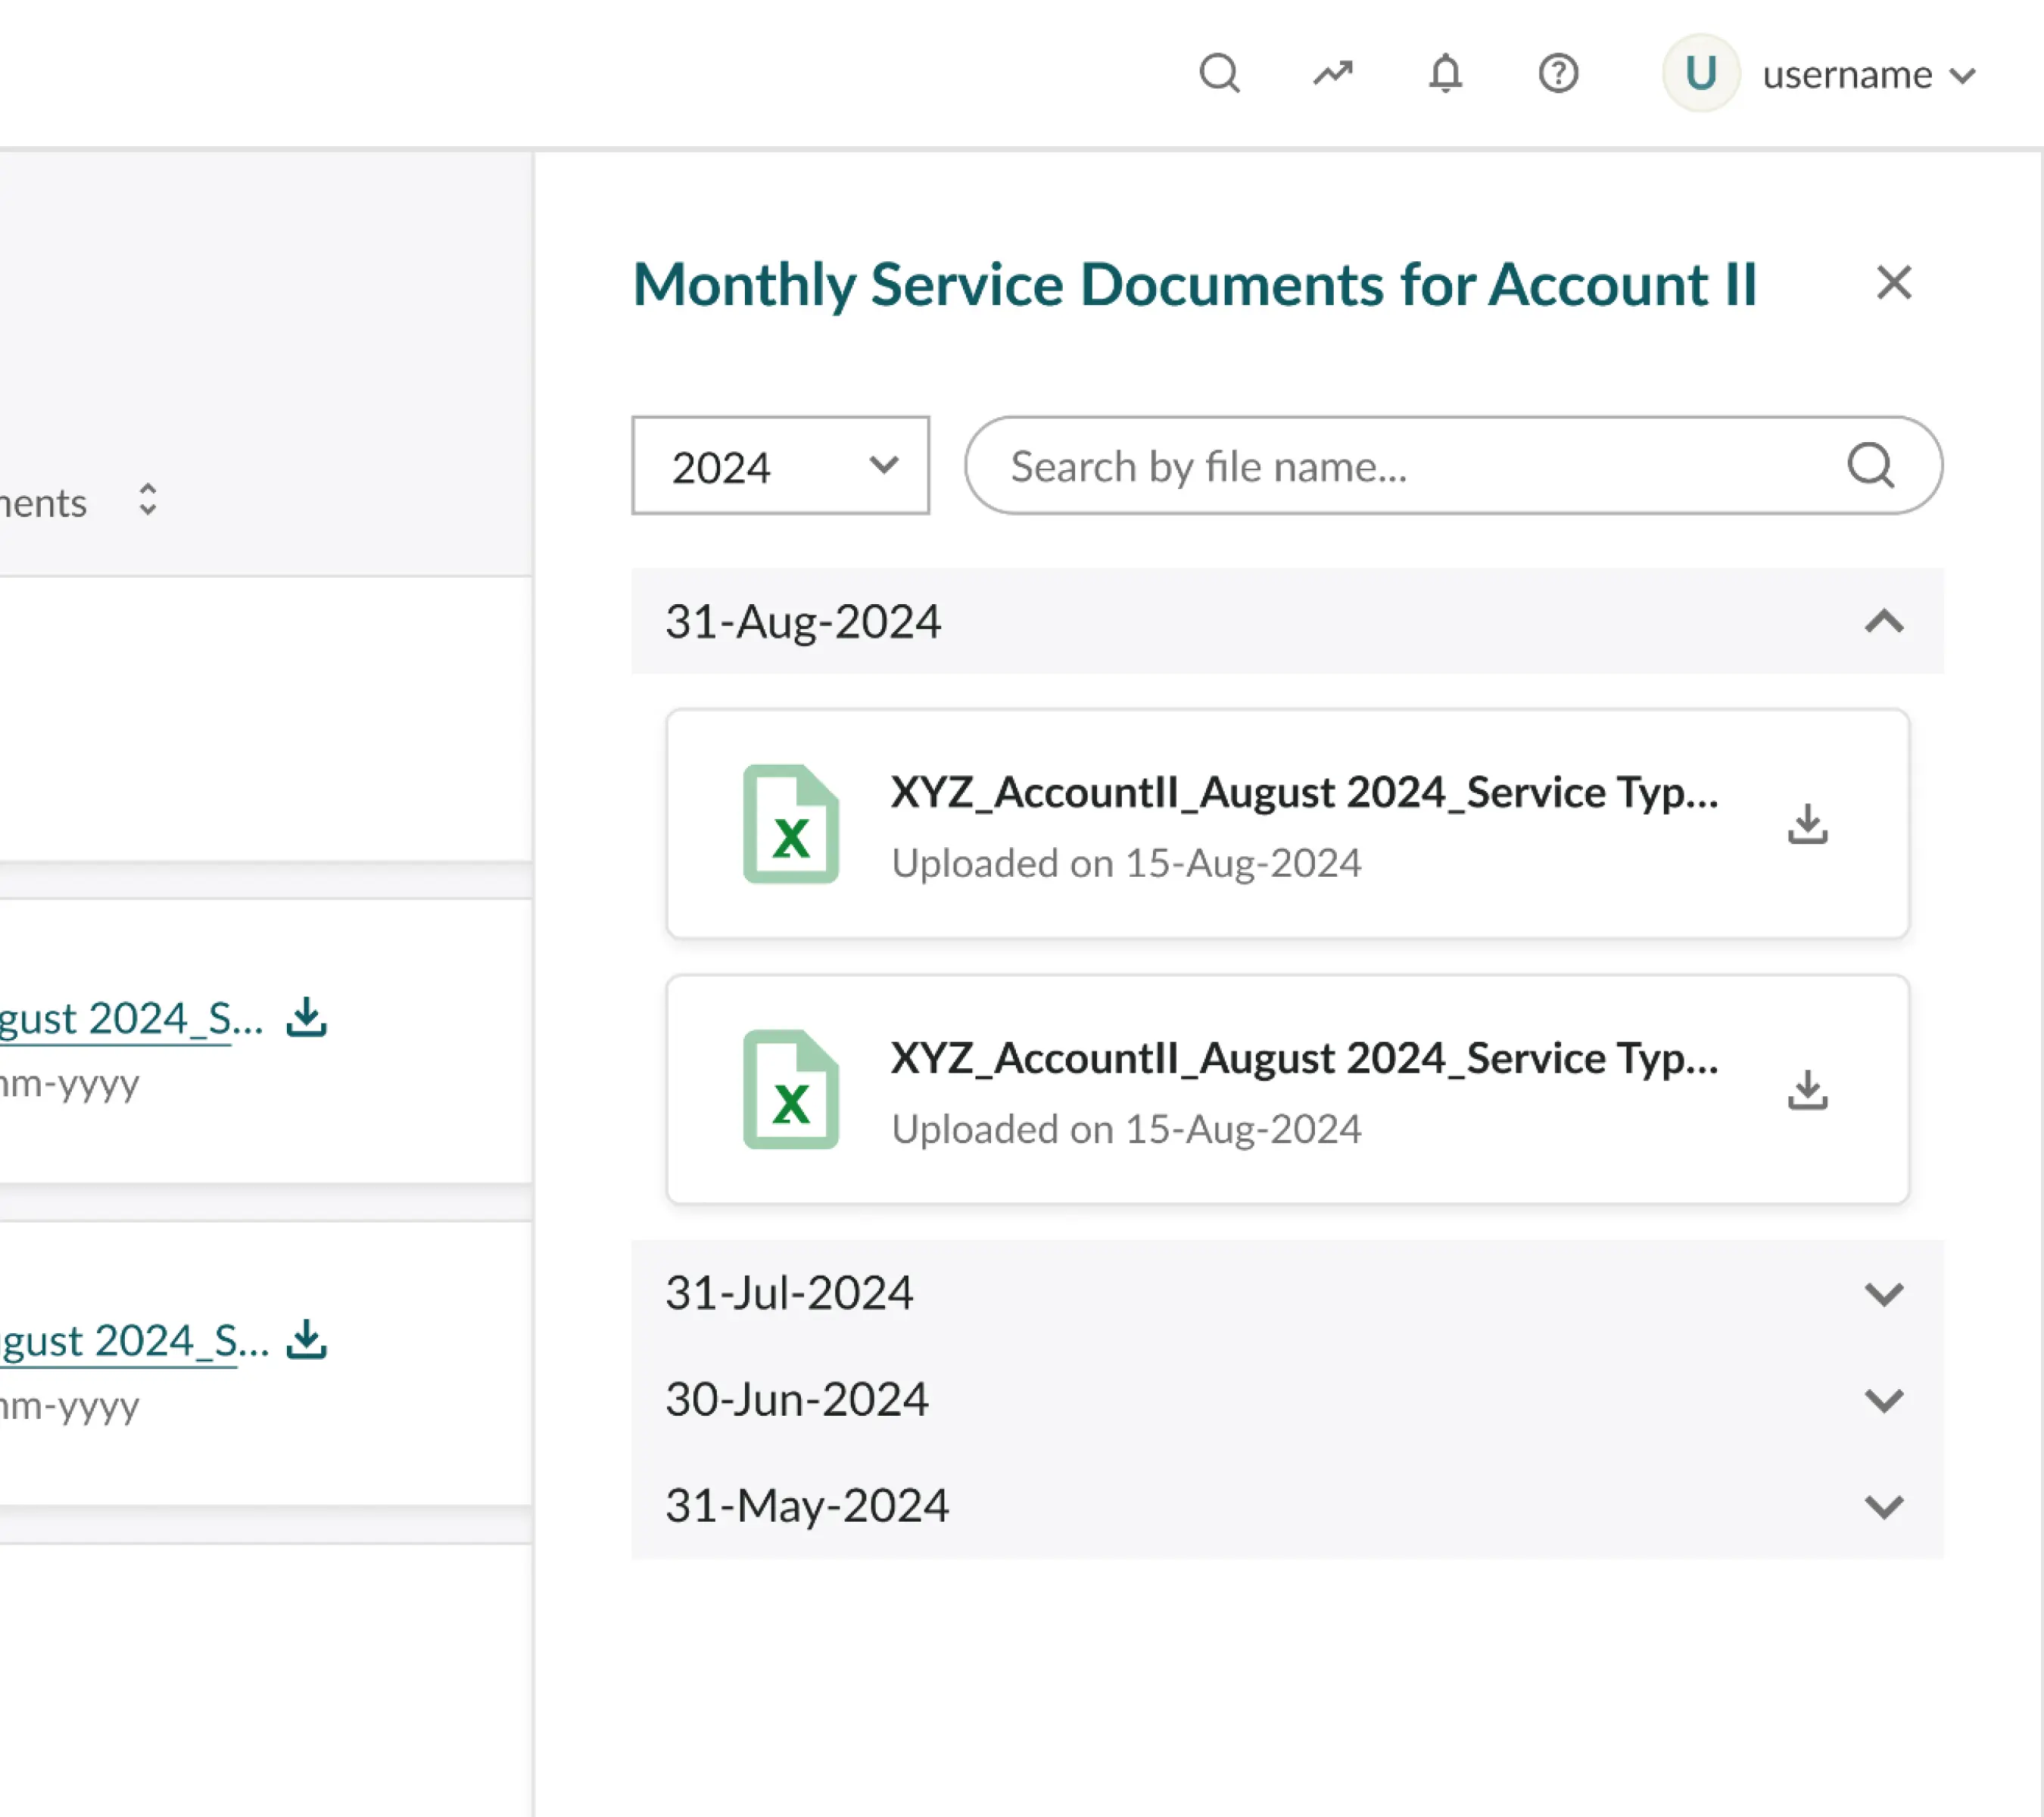Expand the 31-Jul-2024 section
Viewport: 2044px width, 1817px height.
(x=1884, y=1293)
